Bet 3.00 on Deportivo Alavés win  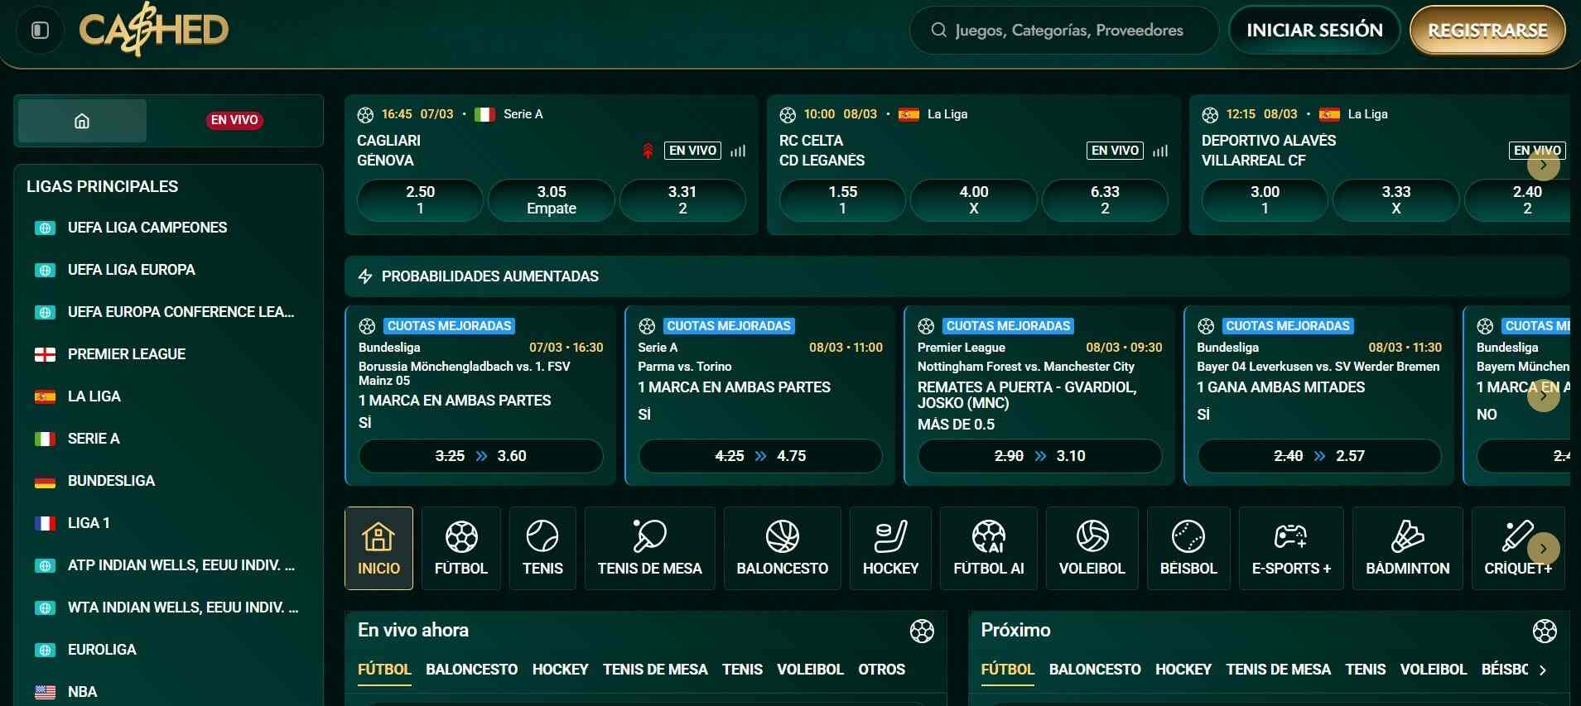[1265, 200]
